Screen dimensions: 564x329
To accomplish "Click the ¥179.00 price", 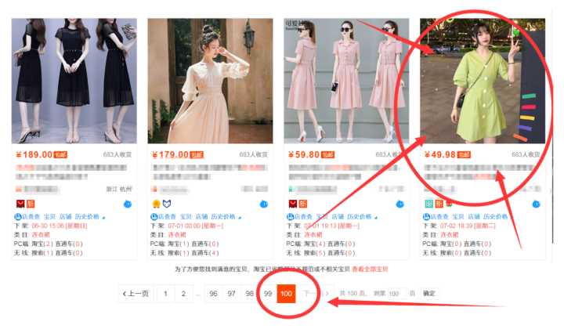I will pos(171,154).
